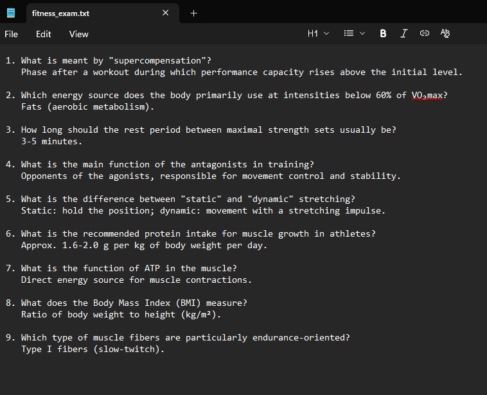Add a new tab with plus icon
Image resolution: width=487 pixels, height=395 pixels.
pos(194,13)
